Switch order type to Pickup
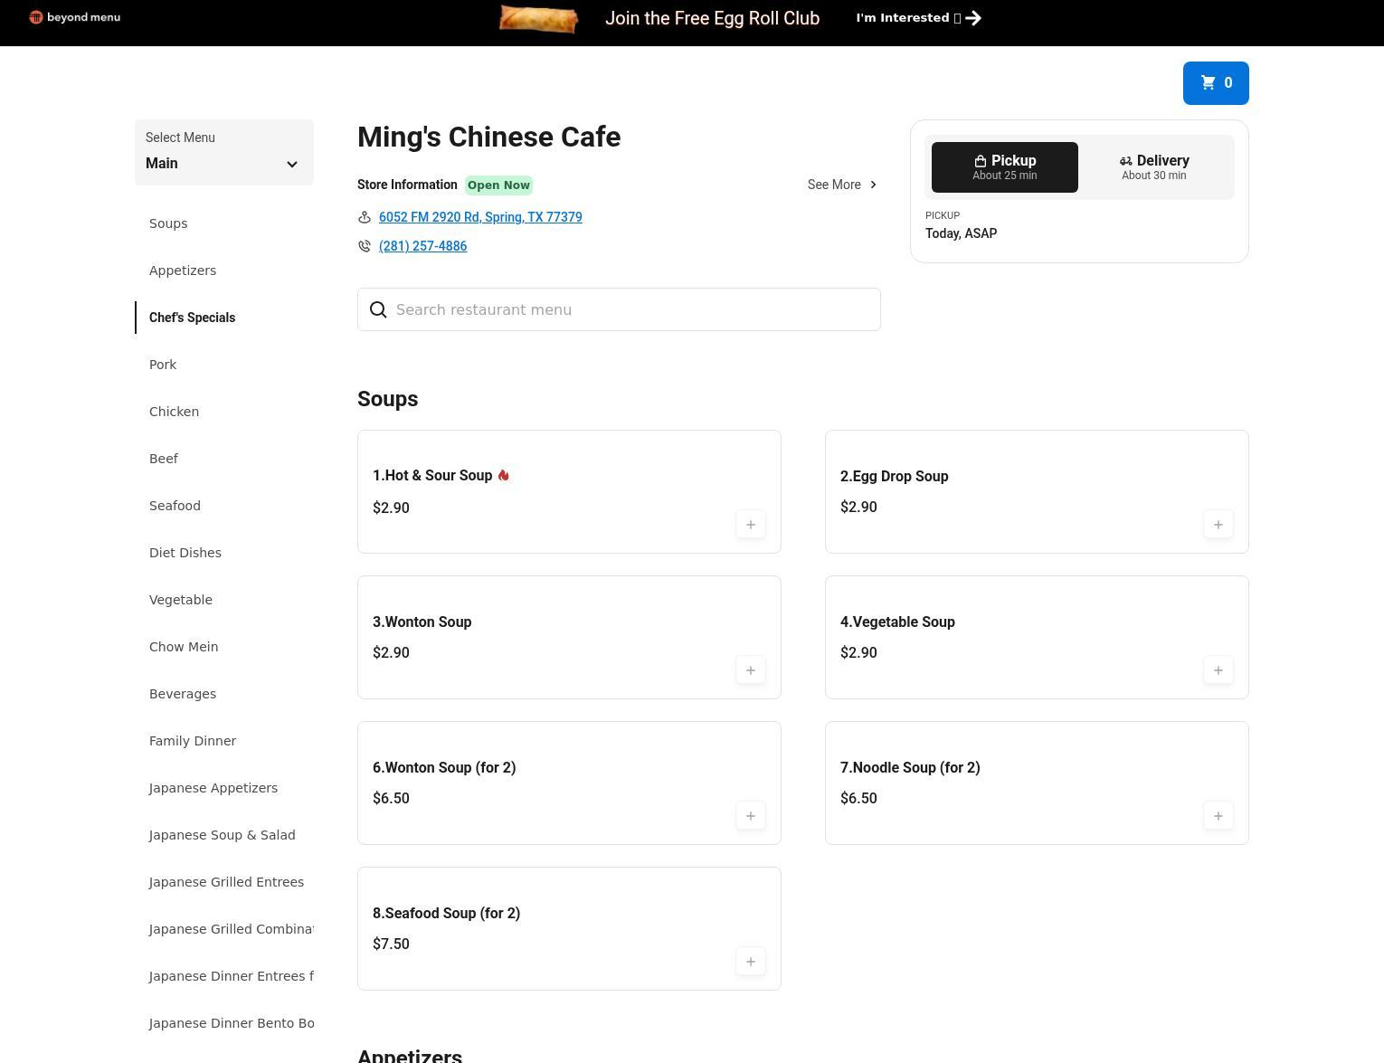The image size is (1384, 1063). (1004, 167)
